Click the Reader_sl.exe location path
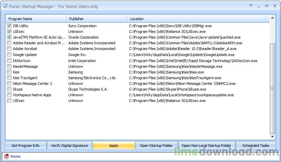The height and width of the screenshot is (162, 281). coord(183,49)
